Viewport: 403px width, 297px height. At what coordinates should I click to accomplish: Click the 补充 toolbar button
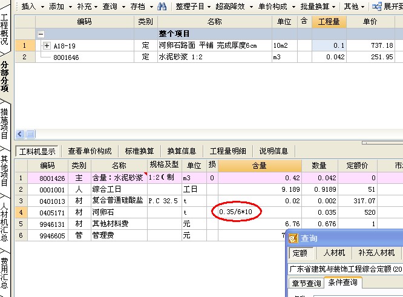click(x=84, y=7)
